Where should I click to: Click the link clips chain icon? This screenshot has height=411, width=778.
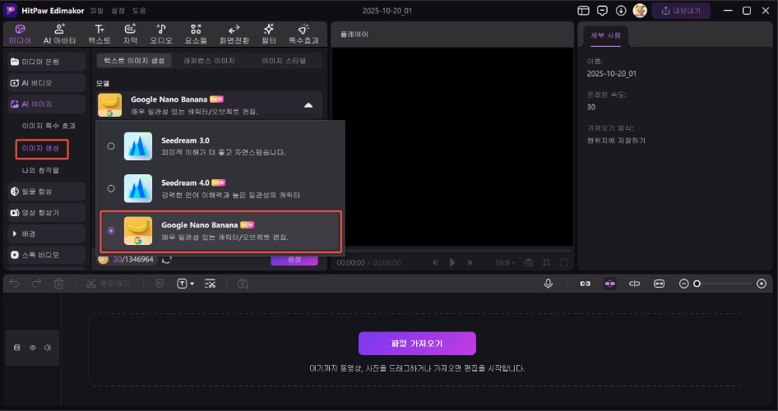pos(585,284)
